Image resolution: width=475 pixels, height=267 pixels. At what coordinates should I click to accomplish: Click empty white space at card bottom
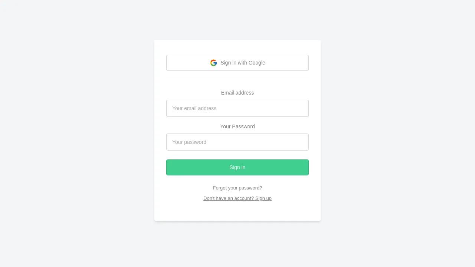(x=237, y=212)
